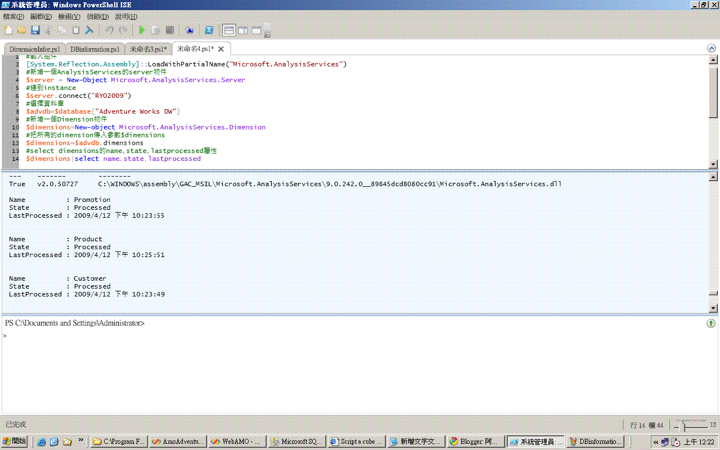Open the 開始 Start menu
Image resolution: width=720 pixels, height=450 pixels.
[14, 442]
